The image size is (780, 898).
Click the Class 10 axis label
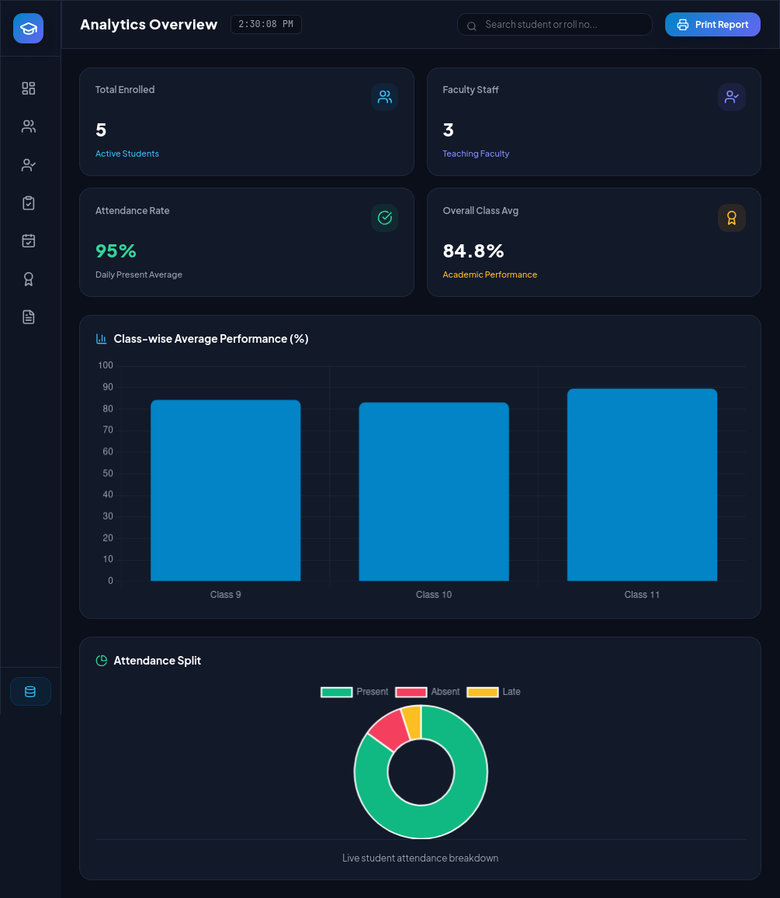(x=434, y=595)
